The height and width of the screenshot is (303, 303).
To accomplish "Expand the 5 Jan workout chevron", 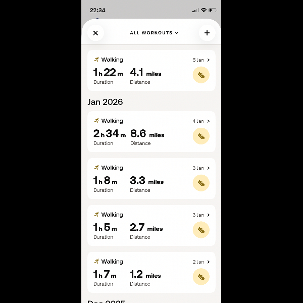I will click(209, 60).
